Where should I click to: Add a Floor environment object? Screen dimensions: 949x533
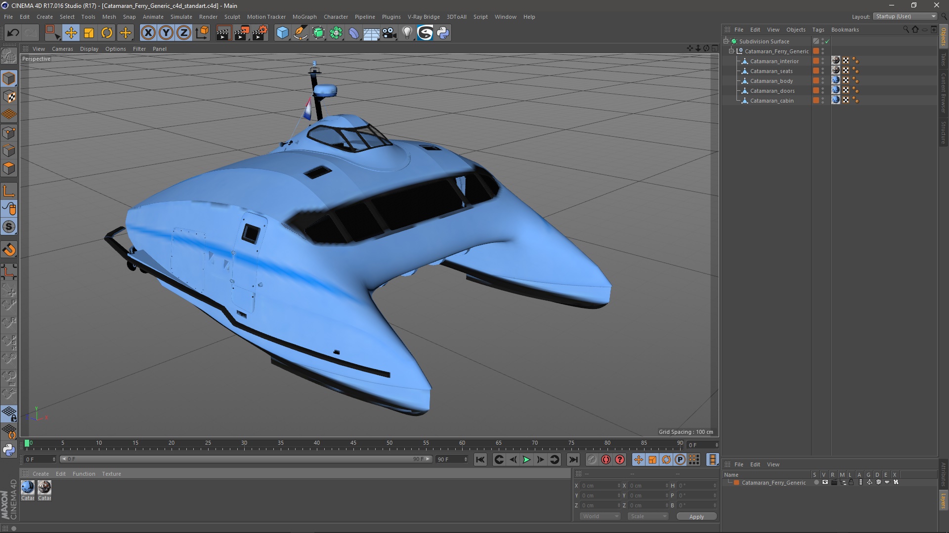(371, 33)
